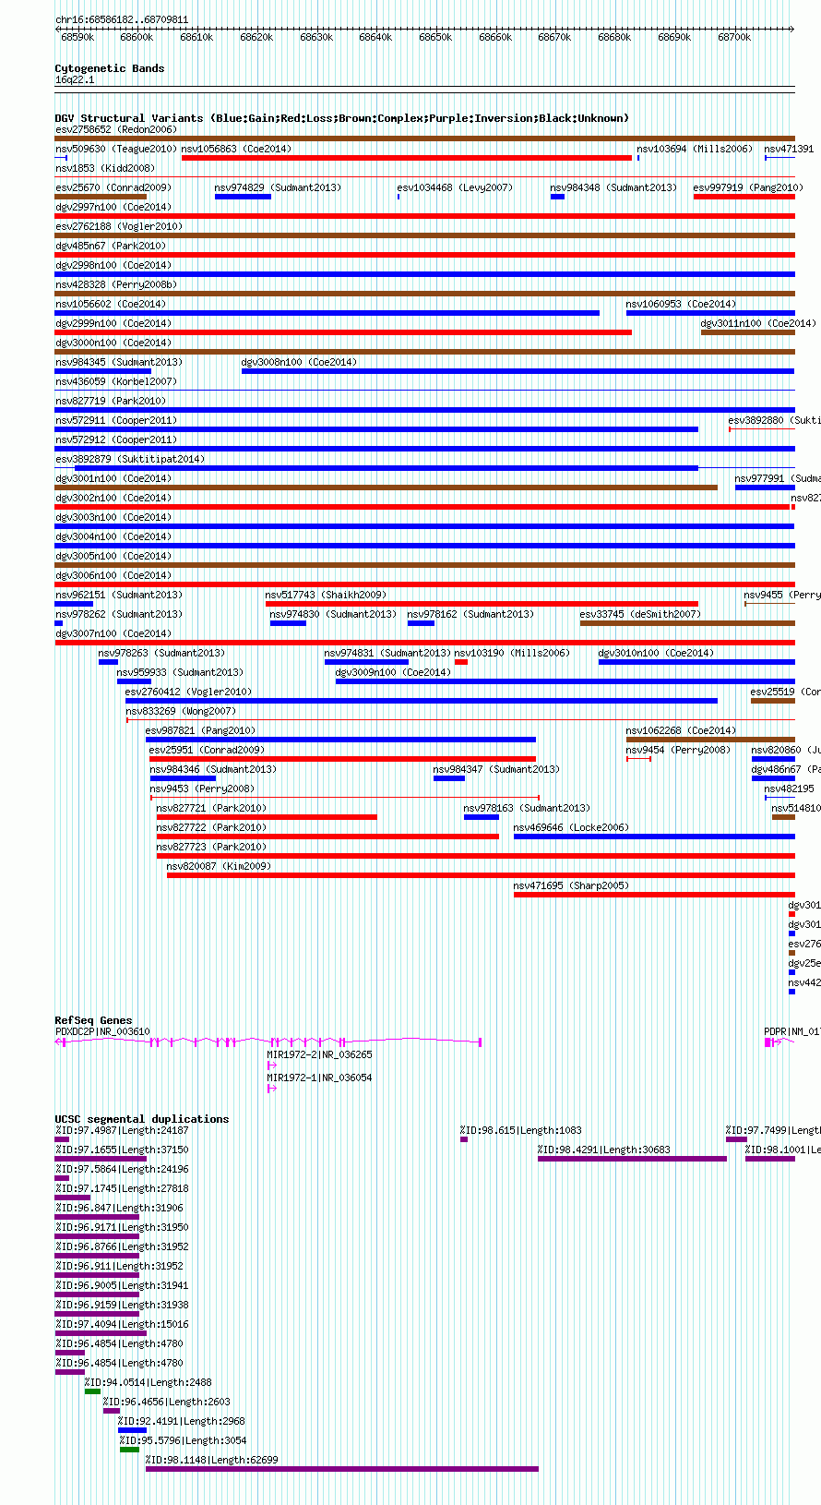Select esv997919 (Pang2010) variant label

pyautogui.click(x=748, y=187)
